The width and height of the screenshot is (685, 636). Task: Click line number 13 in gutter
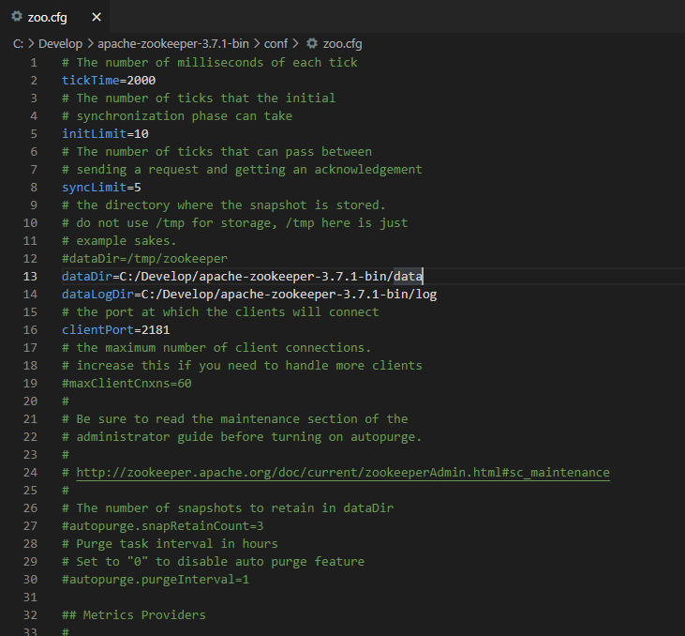tap(30, 277)
